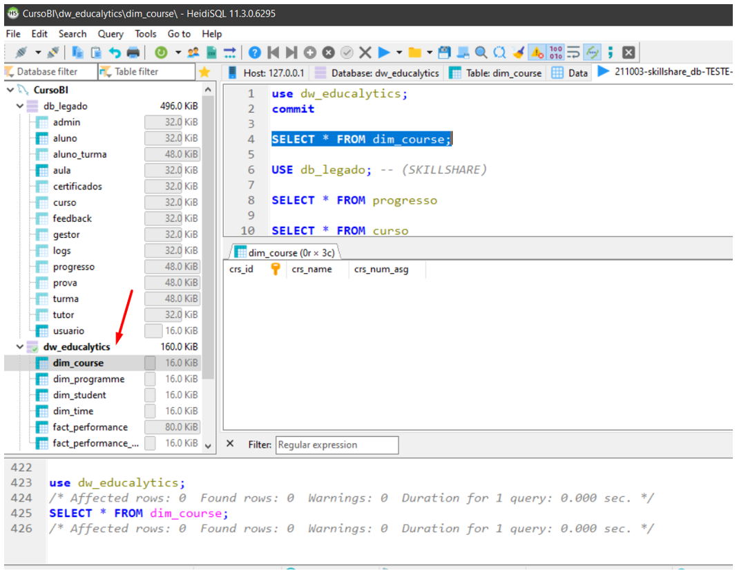739x573 pixels.
Task: Open dropdown arrow next to the connect icon
Action: click(38, 53)
